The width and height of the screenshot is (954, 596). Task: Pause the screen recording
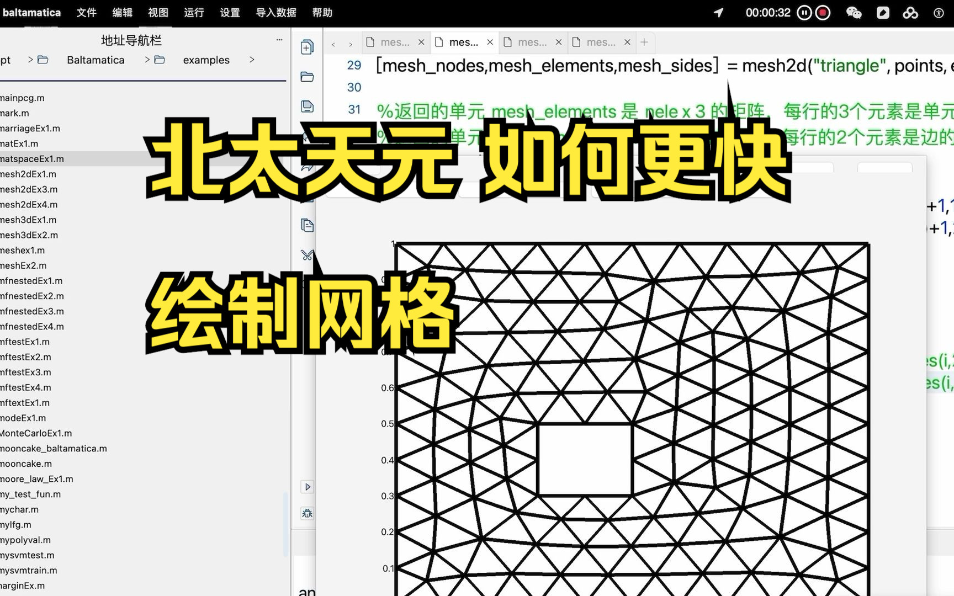[x=804, y=13]
